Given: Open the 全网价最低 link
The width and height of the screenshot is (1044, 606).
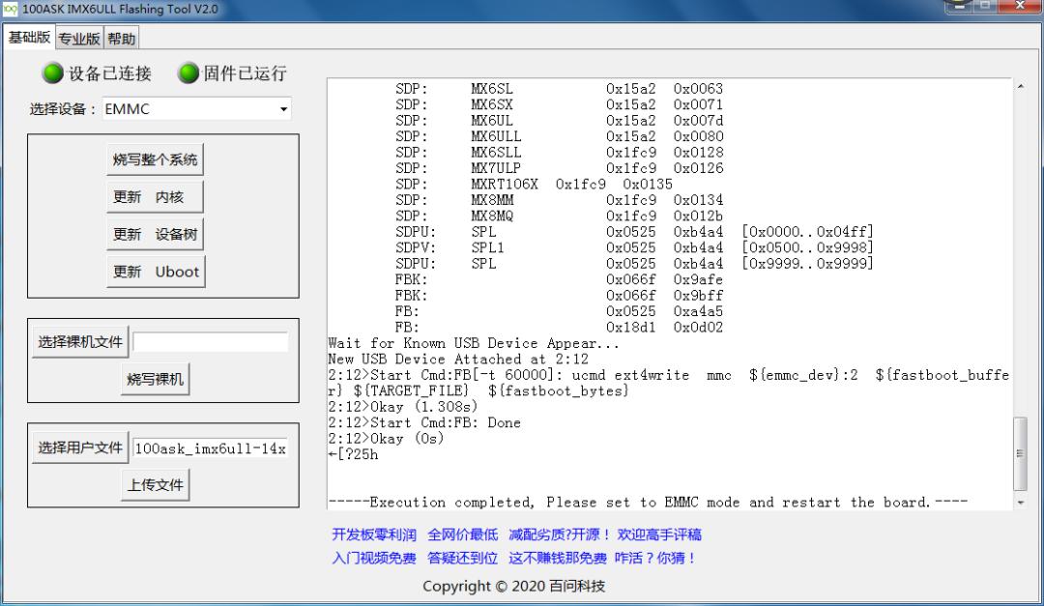Looking at the screenshot, I should coord(463,534).
